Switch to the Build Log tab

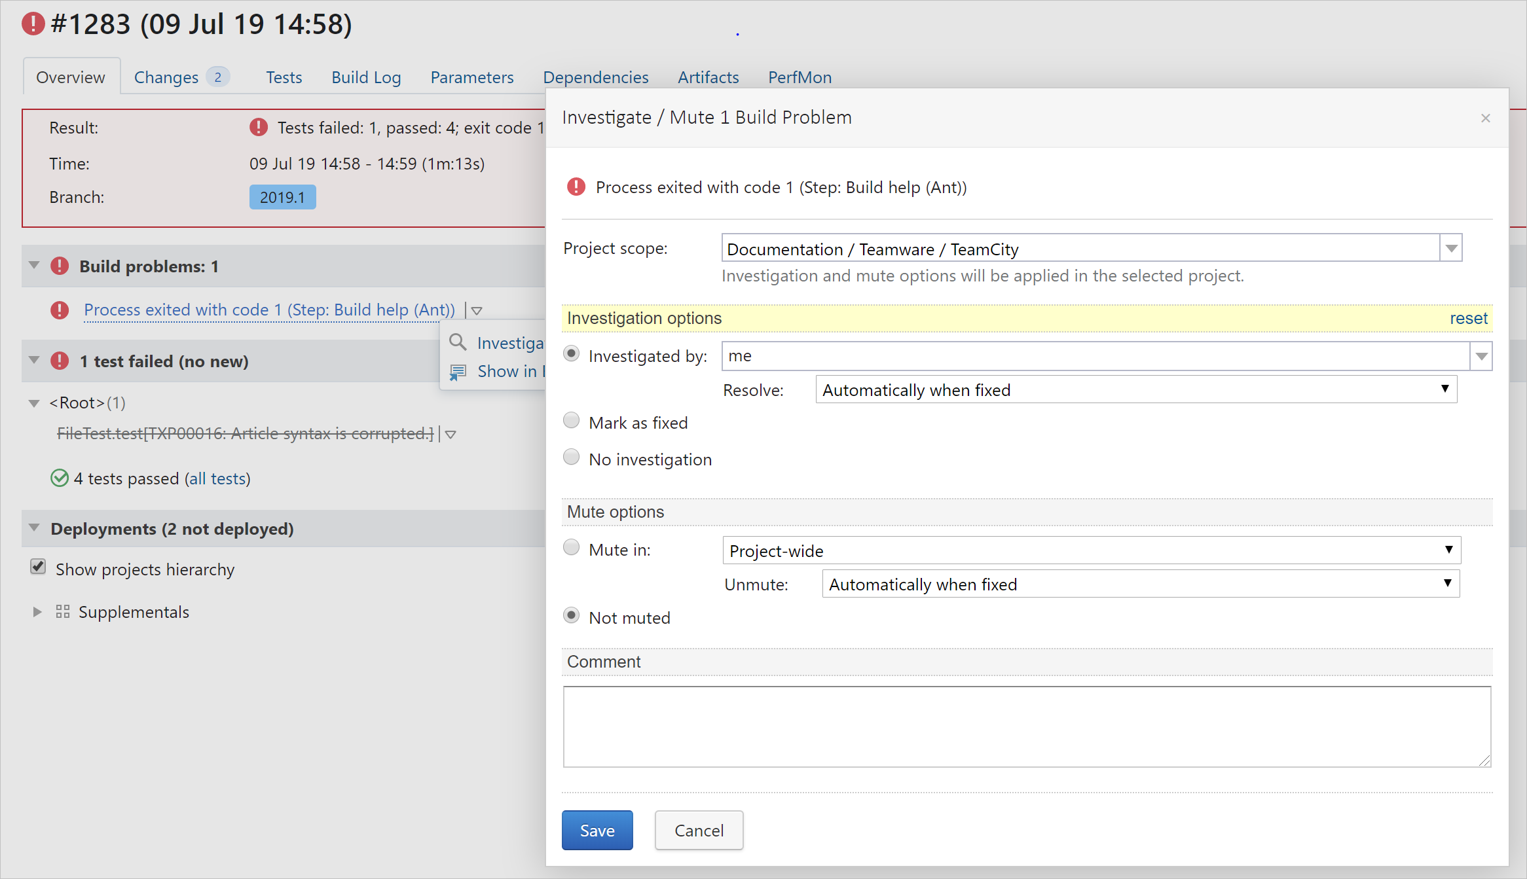tap(366, 77)
